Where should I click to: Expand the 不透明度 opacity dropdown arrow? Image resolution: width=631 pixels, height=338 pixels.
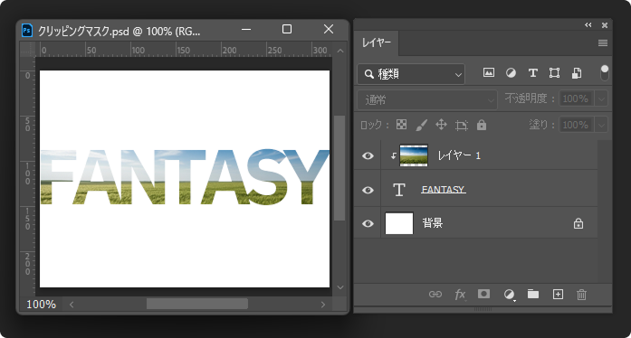pos(601,99)
